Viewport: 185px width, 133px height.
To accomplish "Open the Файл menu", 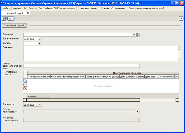I will pyautogui.click(x=6, y=8).
